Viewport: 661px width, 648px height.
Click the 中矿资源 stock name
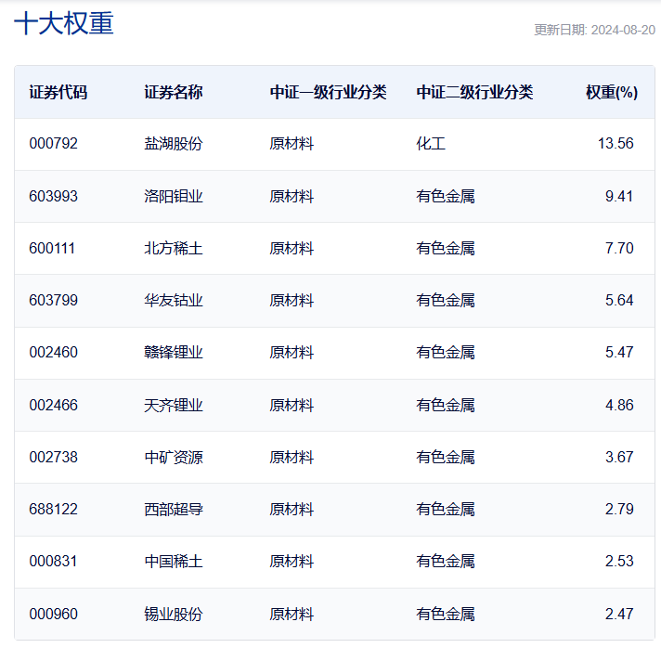(x=174, y=457)
